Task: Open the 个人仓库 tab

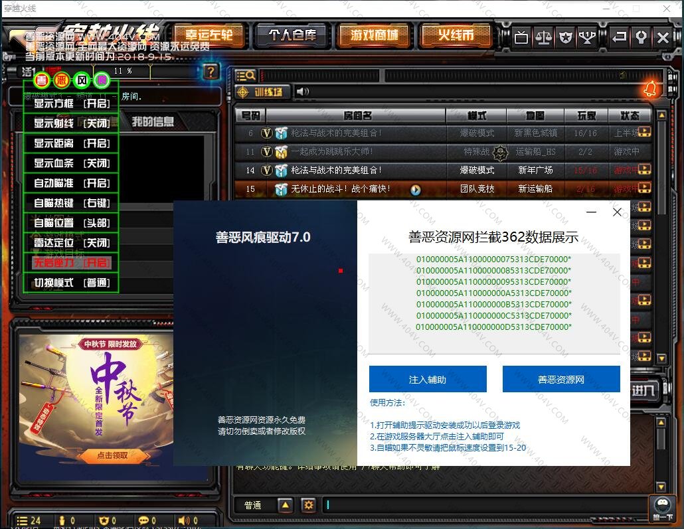Action: [292, 35]
